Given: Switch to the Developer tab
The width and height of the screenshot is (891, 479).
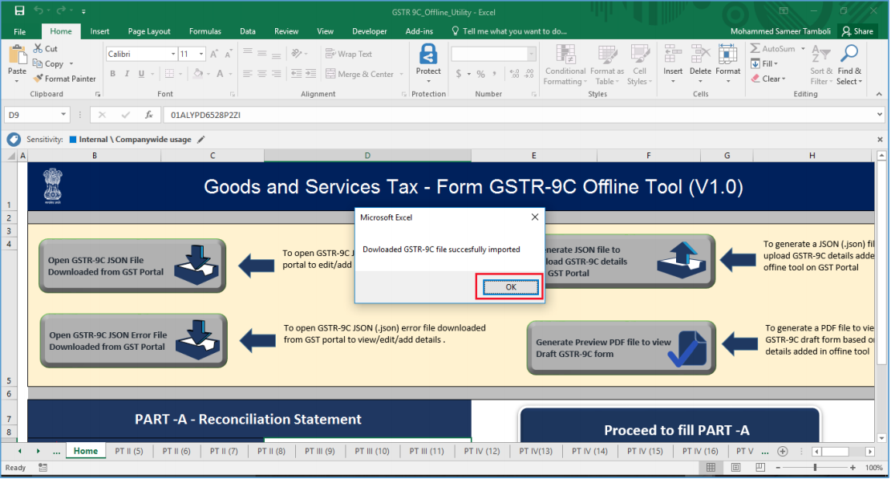Looking at the screenshot, I should (x=370, y=31).
